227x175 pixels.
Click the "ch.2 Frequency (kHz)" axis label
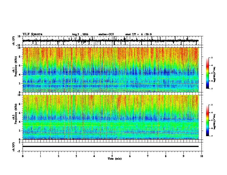pyautogui.click(x=15, y=114)
